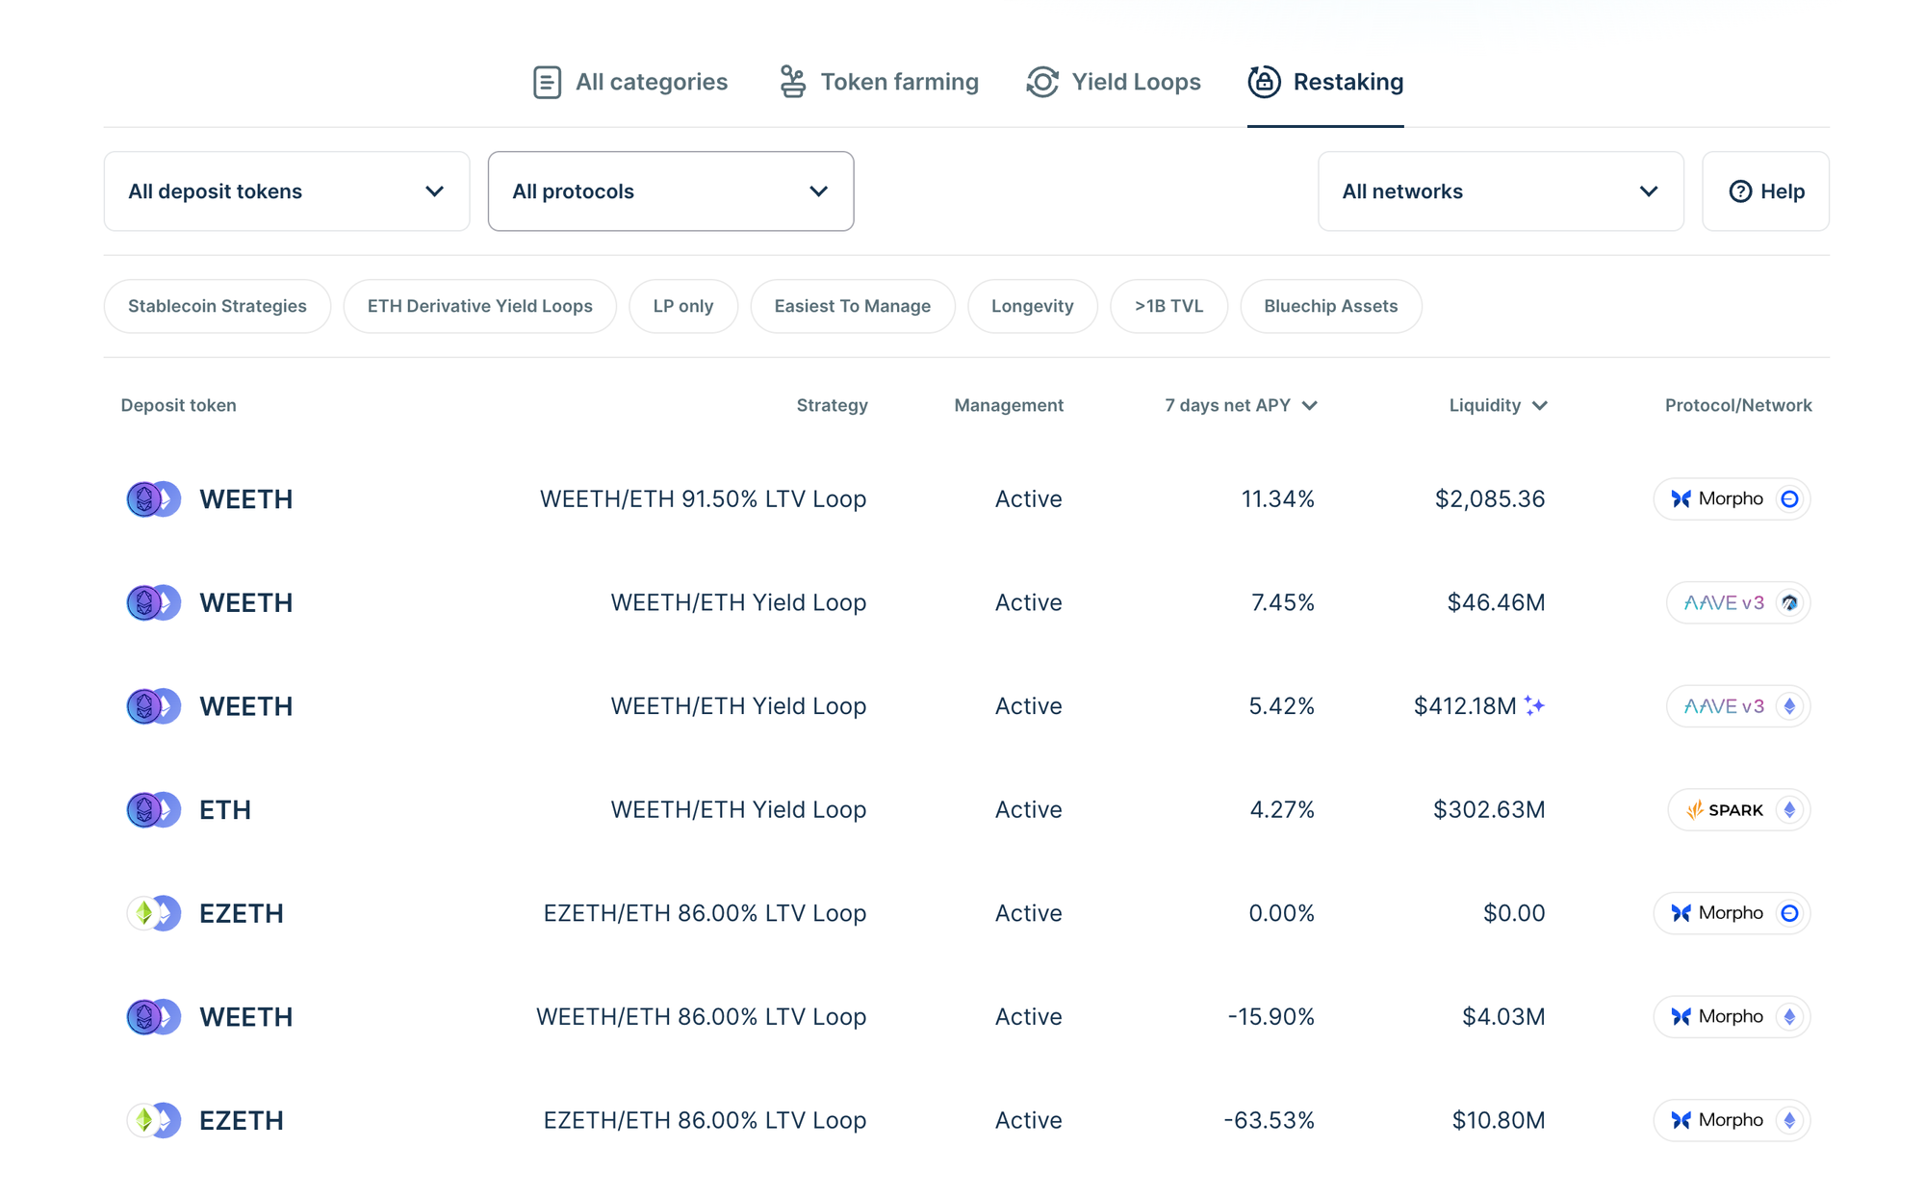Image resolution: width=1925 pixels, height=1198 pixels.
Task: Enable the LP only filter chip
Action: tap(682, 306)
